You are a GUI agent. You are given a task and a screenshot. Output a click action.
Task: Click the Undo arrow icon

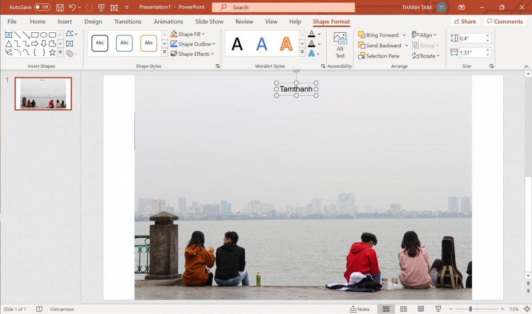point(72,8)
